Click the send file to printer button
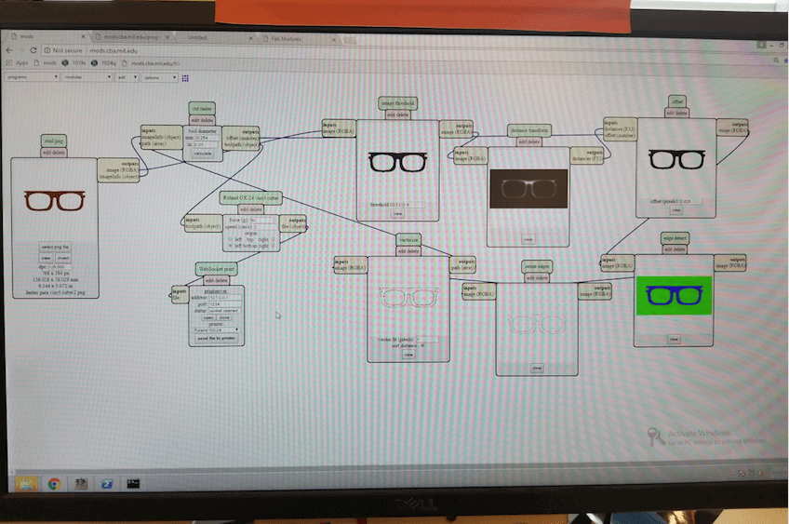 click(x=217, y=338)
